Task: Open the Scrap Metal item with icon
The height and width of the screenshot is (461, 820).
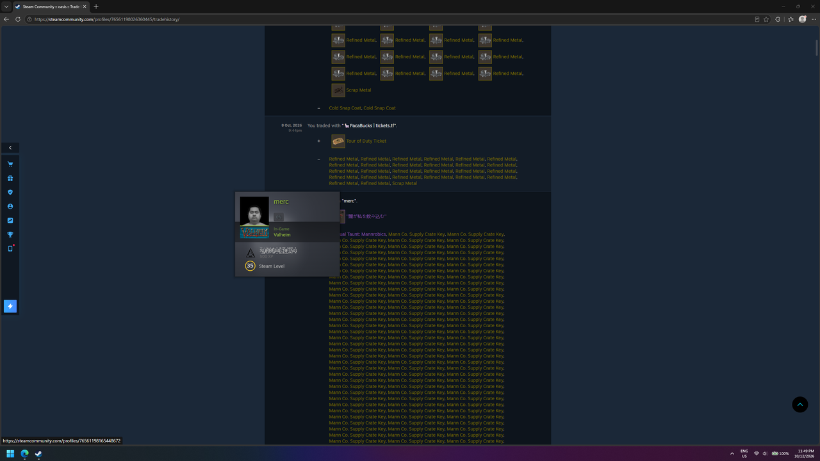Action: (x=351, y=90)
